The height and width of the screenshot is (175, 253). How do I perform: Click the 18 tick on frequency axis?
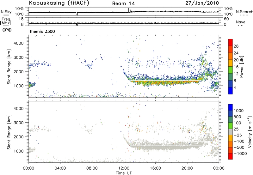click(x=21, y=19)
